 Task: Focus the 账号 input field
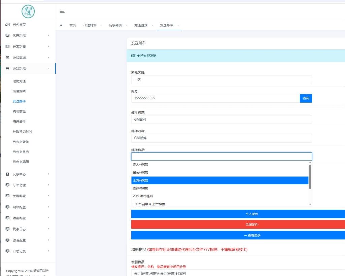(215, 98)
